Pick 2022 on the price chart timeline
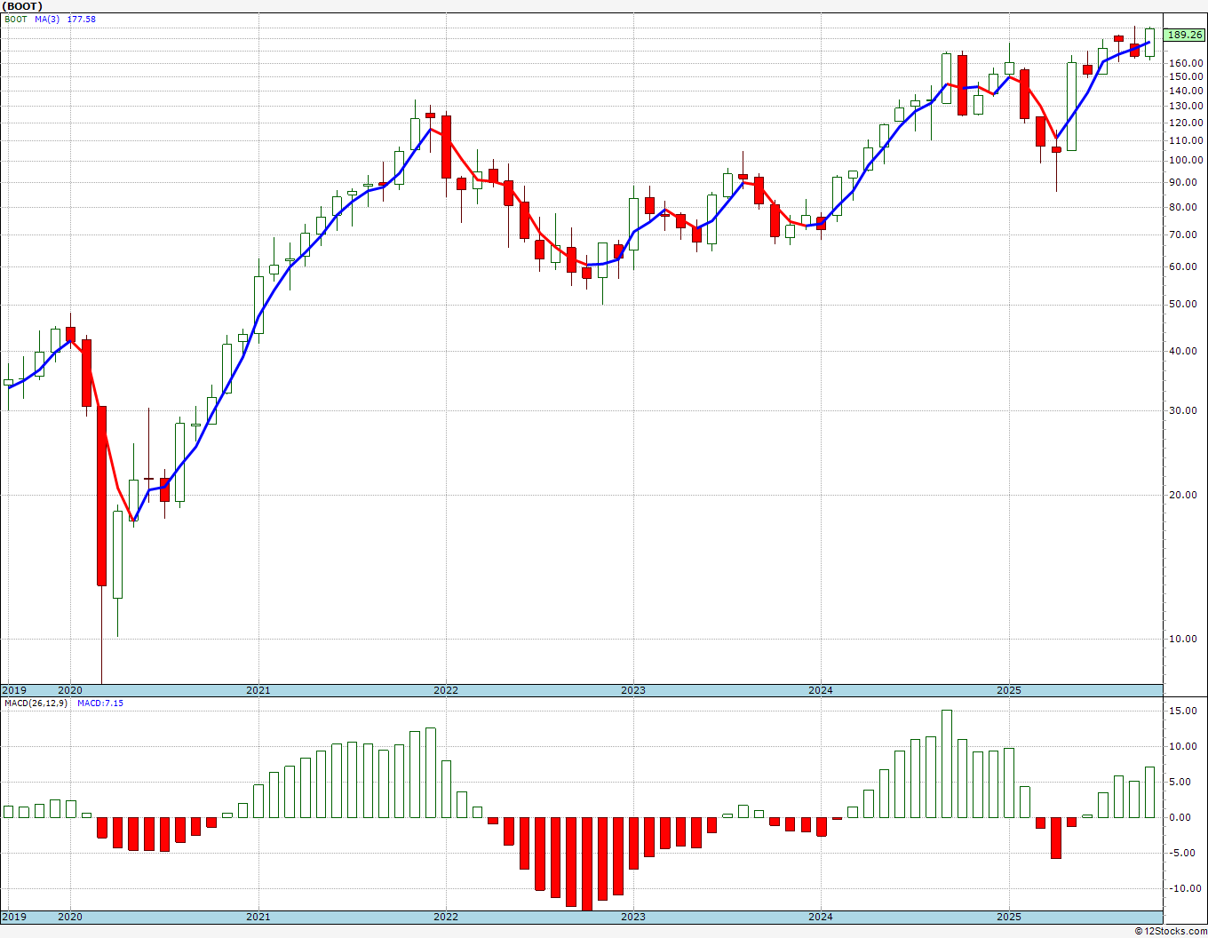 (x=446, y=690)
